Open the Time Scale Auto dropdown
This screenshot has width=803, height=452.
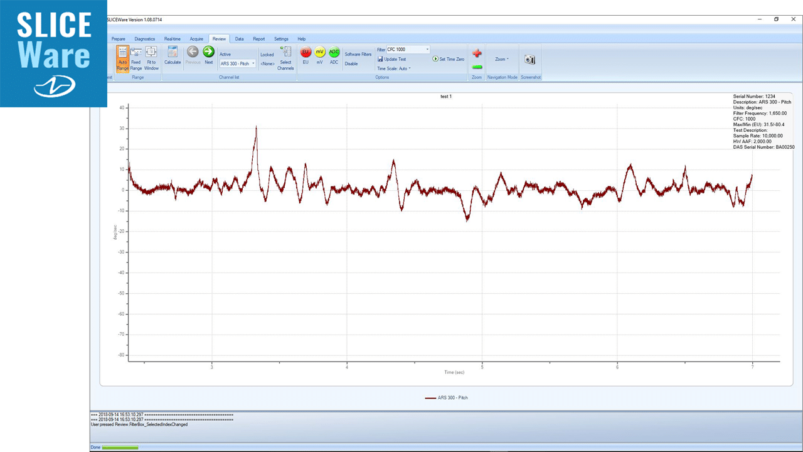pyautogui.click(x=394, y=68)
